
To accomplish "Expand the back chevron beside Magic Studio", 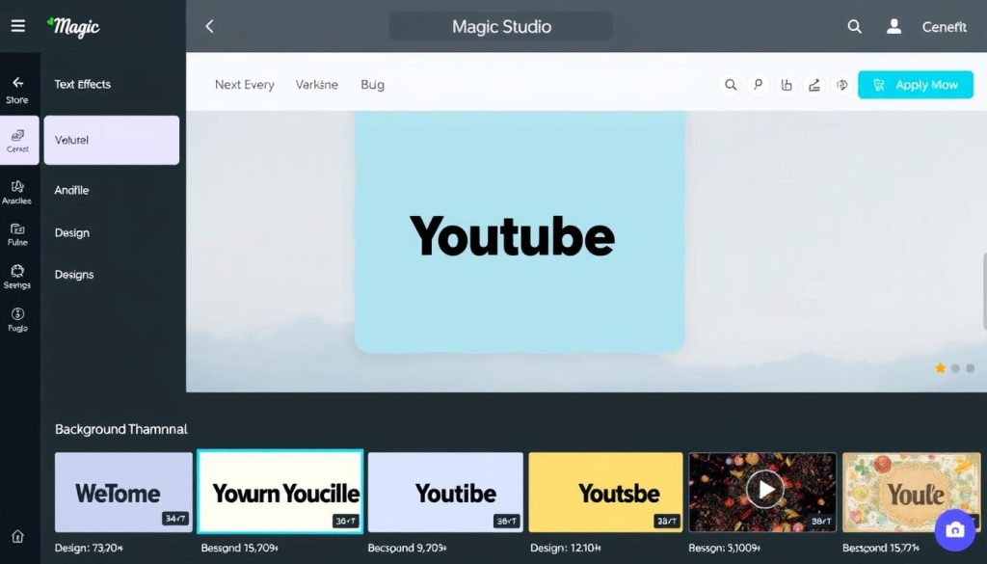I will click(x=210, y=26).
